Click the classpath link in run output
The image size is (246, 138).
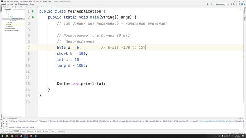[x=216, y=121]
